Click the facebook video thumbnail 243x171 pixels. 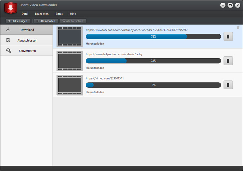pyautogui.click(x=70, y=37)
